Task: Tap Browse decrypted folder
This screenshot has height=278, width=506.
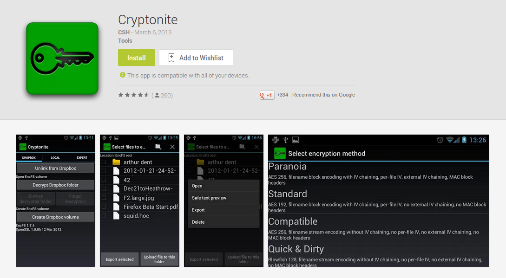Action: pos(36,199)
